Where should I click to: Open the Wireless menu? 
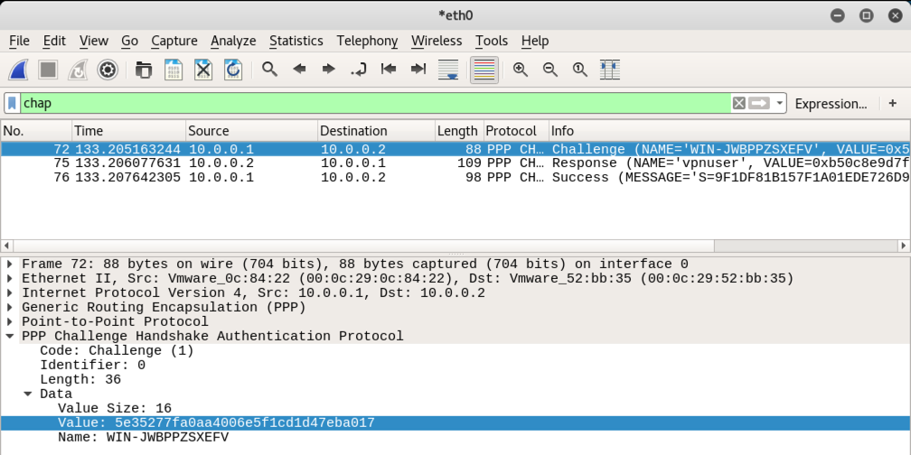point(437,41)
